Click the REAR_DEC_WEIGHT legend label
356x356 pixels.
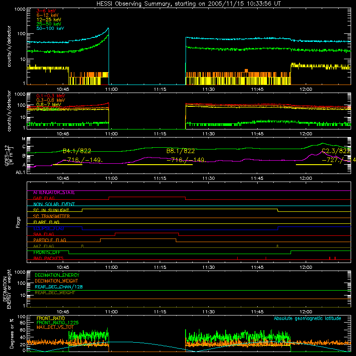[55, 293]
